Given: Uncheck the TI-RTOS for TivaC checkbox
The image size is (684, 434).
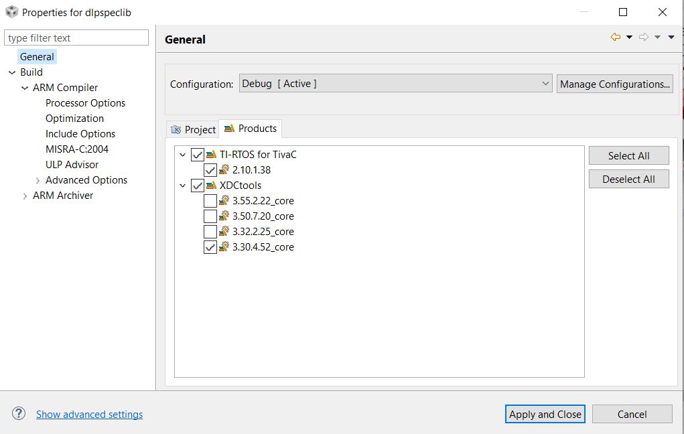Looking at the screenshot, I should (197, 155).
